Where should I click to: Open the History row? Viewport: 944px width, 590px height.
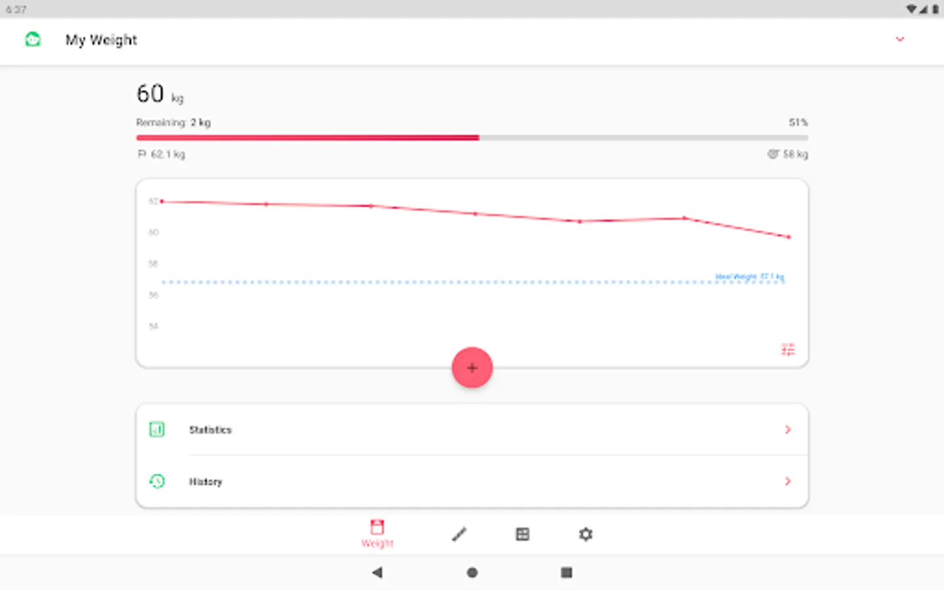tap(472, 481)
